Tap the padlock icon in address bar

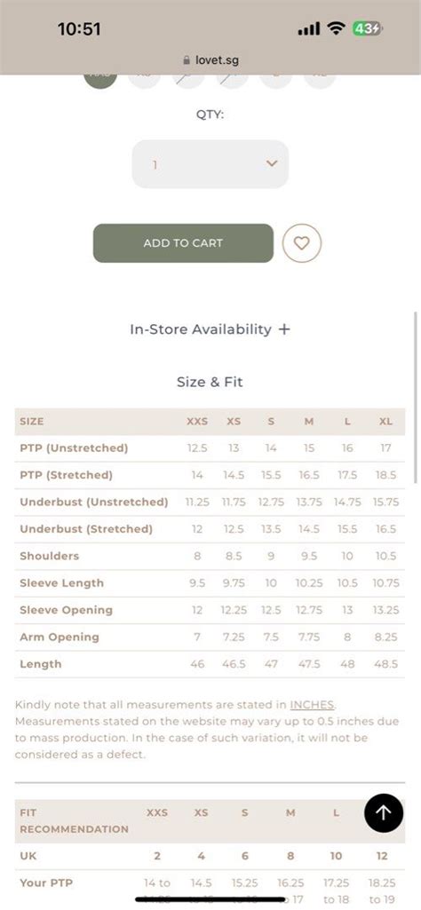click(x=187, y=59)
